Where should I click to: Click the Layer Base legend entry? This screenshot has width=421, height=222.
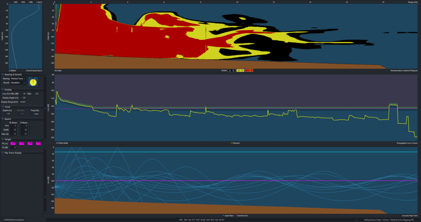[228, 215]
